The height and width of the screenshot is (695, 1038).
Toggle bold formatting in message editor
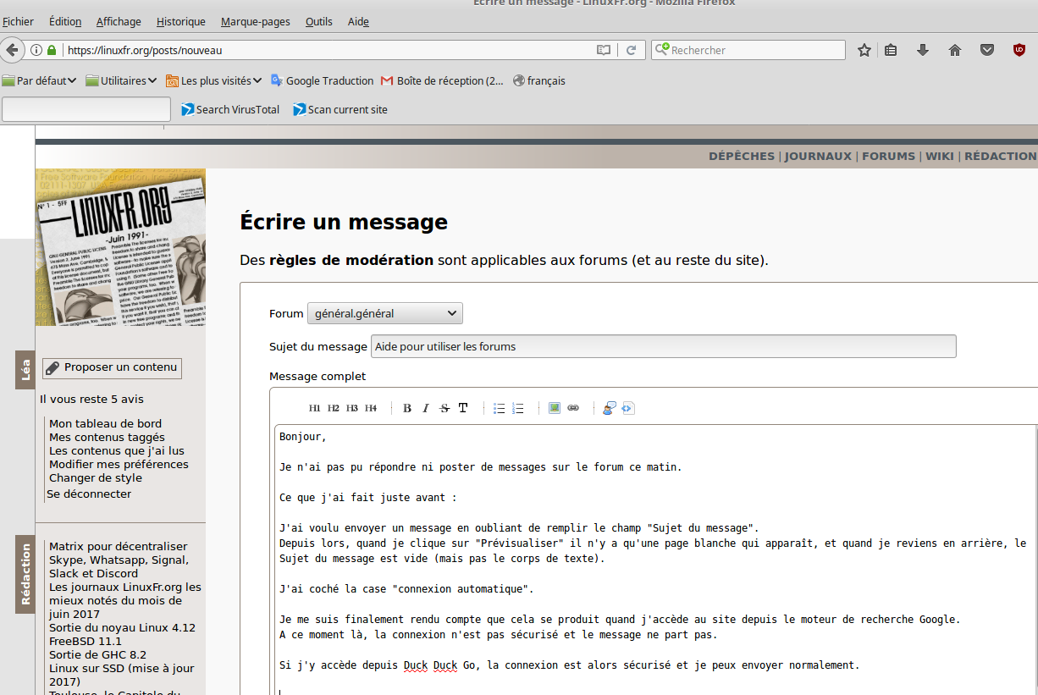[x=407, y=408]
